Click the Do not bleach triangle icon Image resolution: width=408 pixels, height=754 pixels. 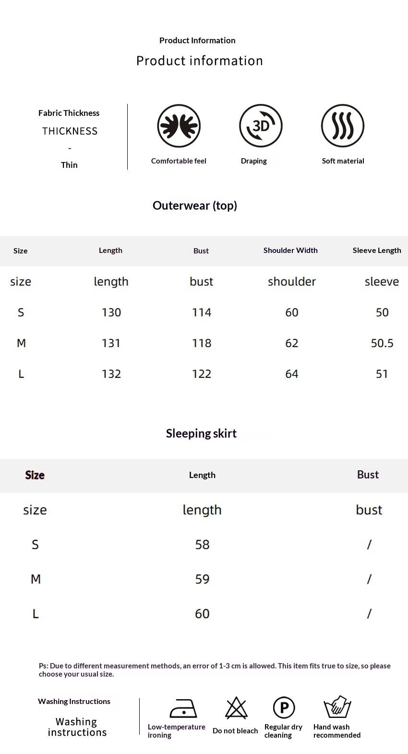tap(236, 708)
